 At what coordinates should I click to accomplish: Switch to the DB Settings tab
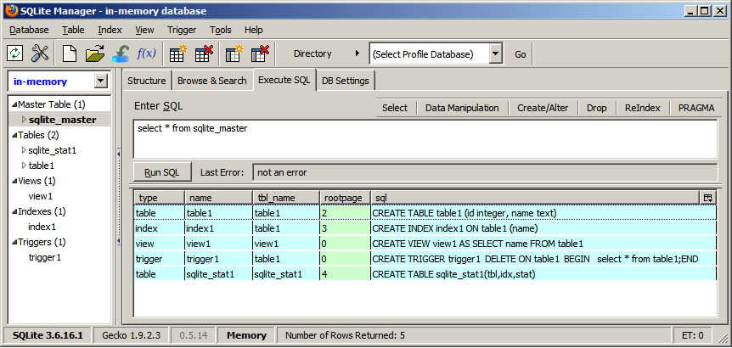(346, 81)
